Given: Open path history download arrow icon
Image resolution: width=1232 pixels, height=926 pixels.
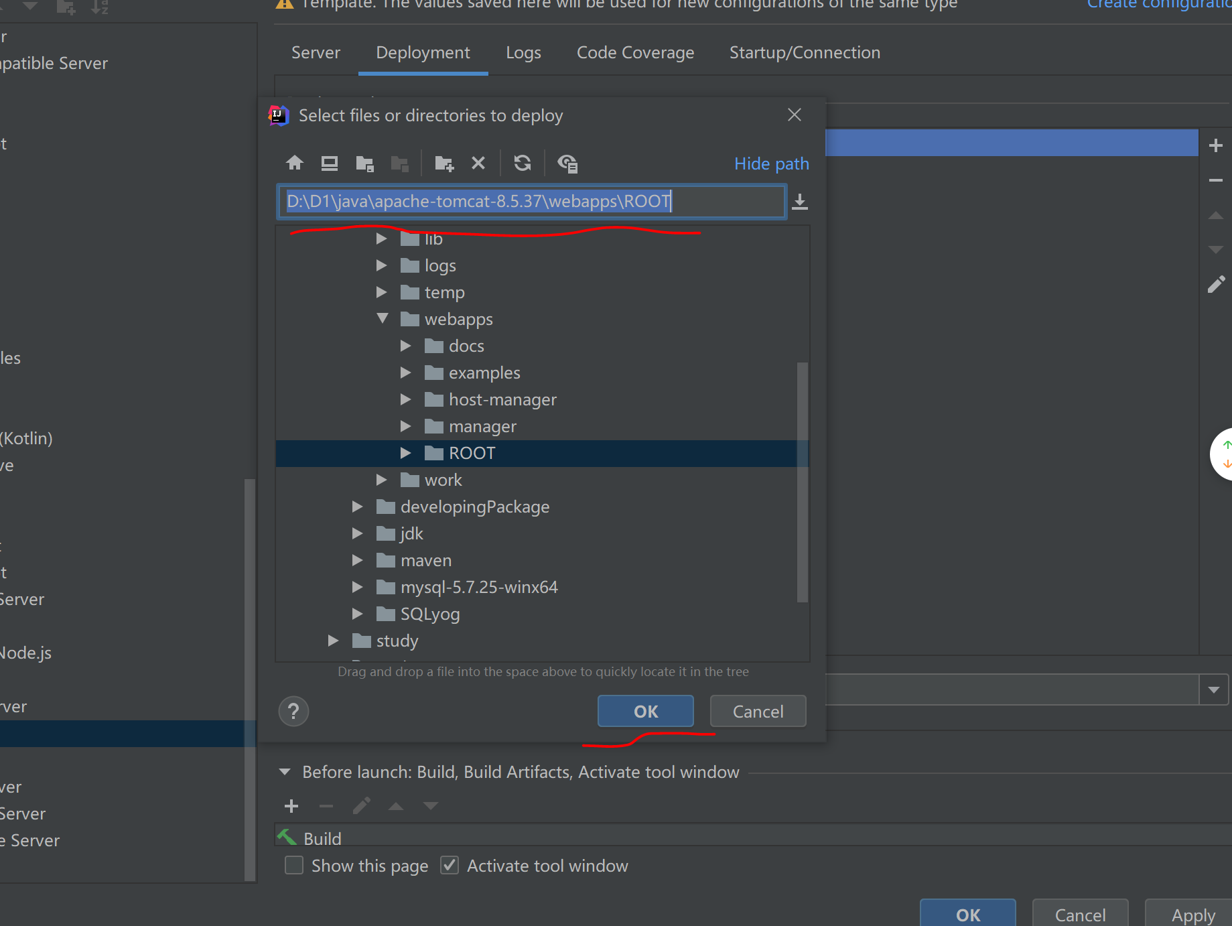Looking at the screenshot, I should click(x=800, y=202).
